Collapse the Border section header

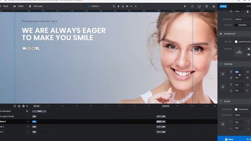click(x=235, y=101)
